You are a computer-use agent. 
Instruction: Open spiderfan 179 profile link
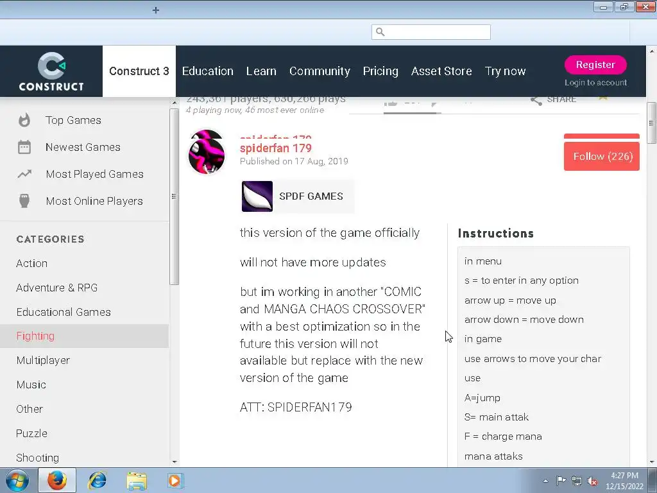pos(276,148)
